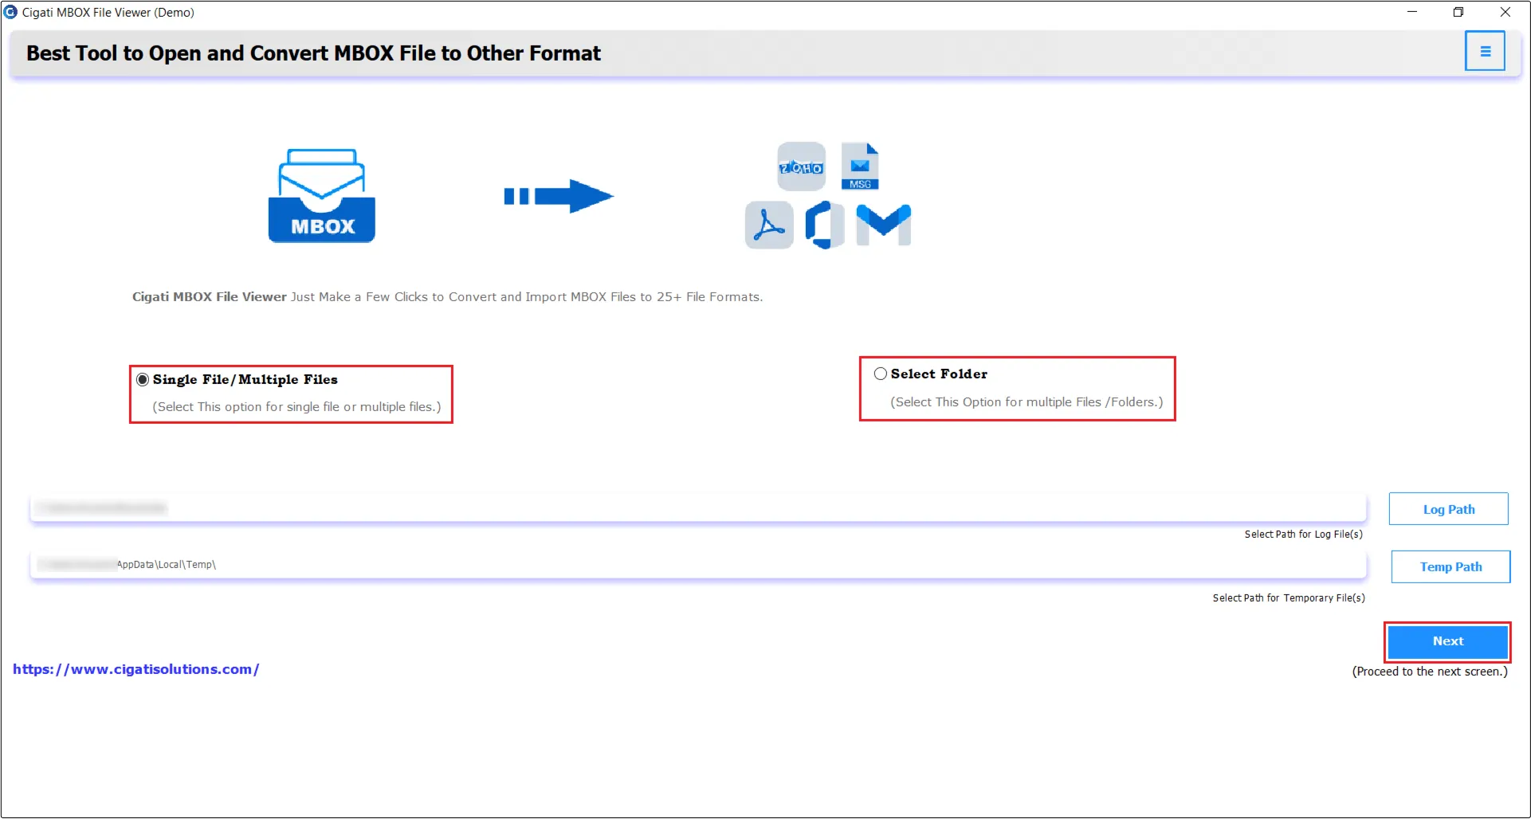Click the Log Path button
Viewport: 1531px width, 819px height.
point(1448,509)
